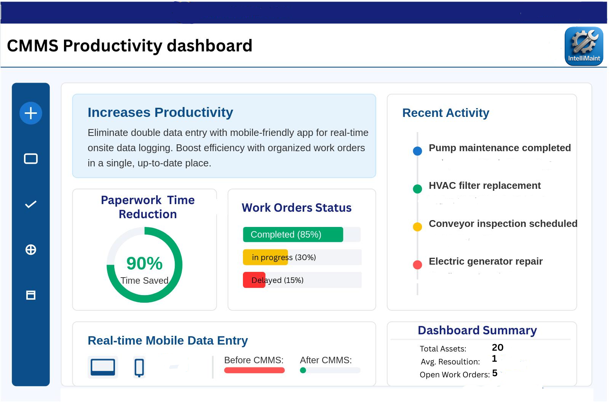
Task: Open HVAC filter replacement activity
Action: pyautogui.click(x=484, y=186)
